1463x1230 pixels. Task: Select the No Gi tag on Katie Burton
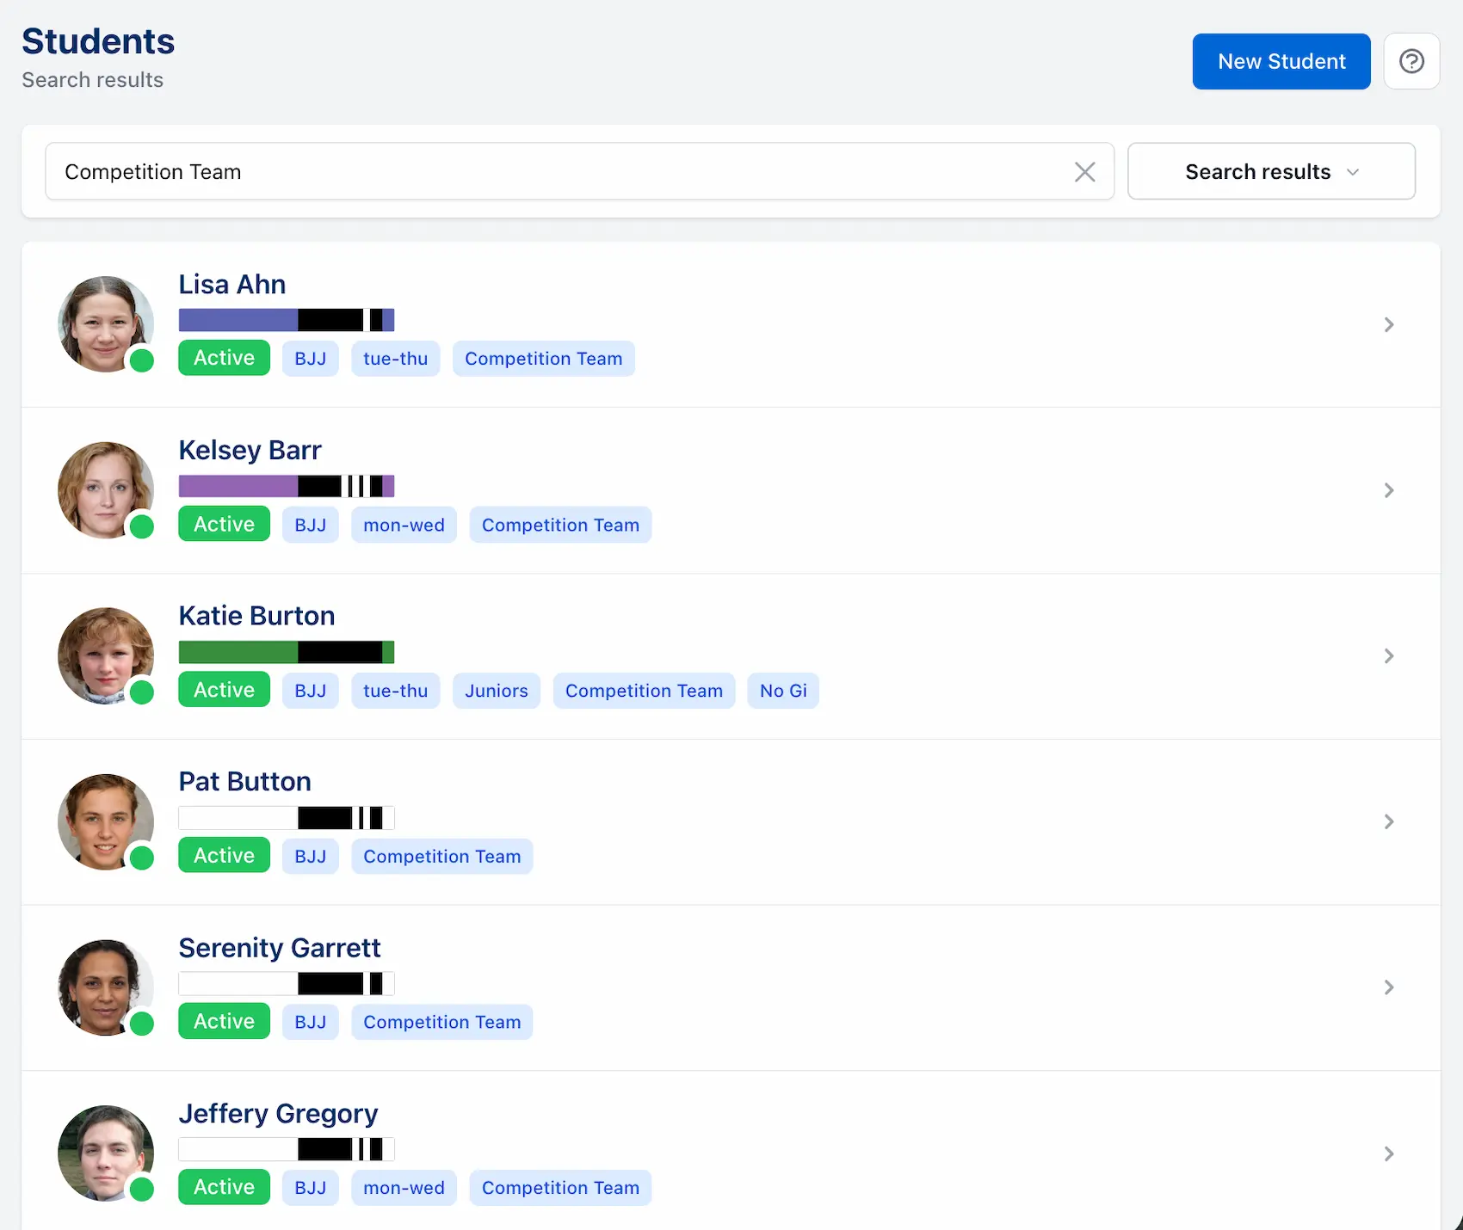coord(782,691)
